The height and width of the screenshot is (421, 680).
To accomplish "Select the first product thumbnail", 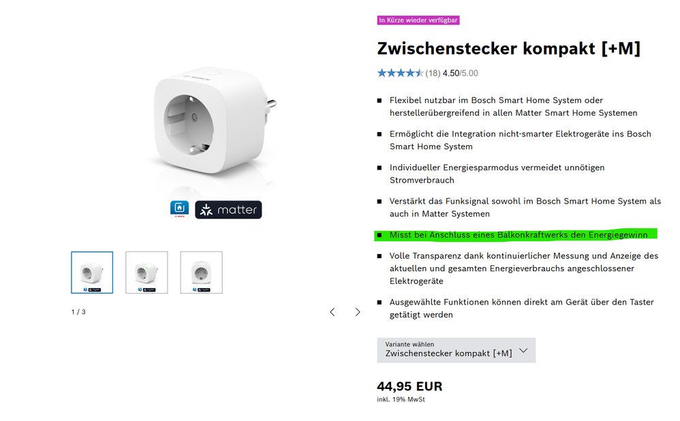I will pos(92,272).
